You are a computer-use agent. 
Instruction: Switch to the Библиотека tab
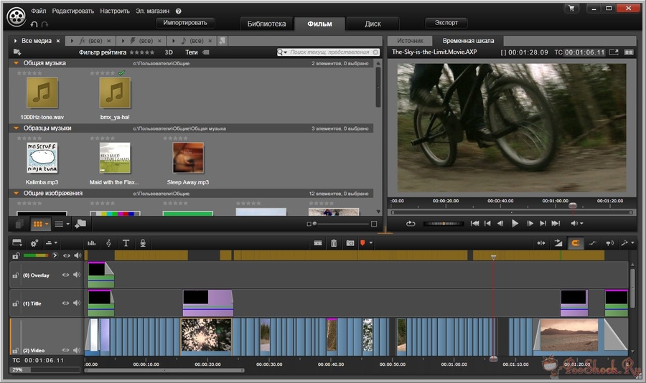[266, 24]
